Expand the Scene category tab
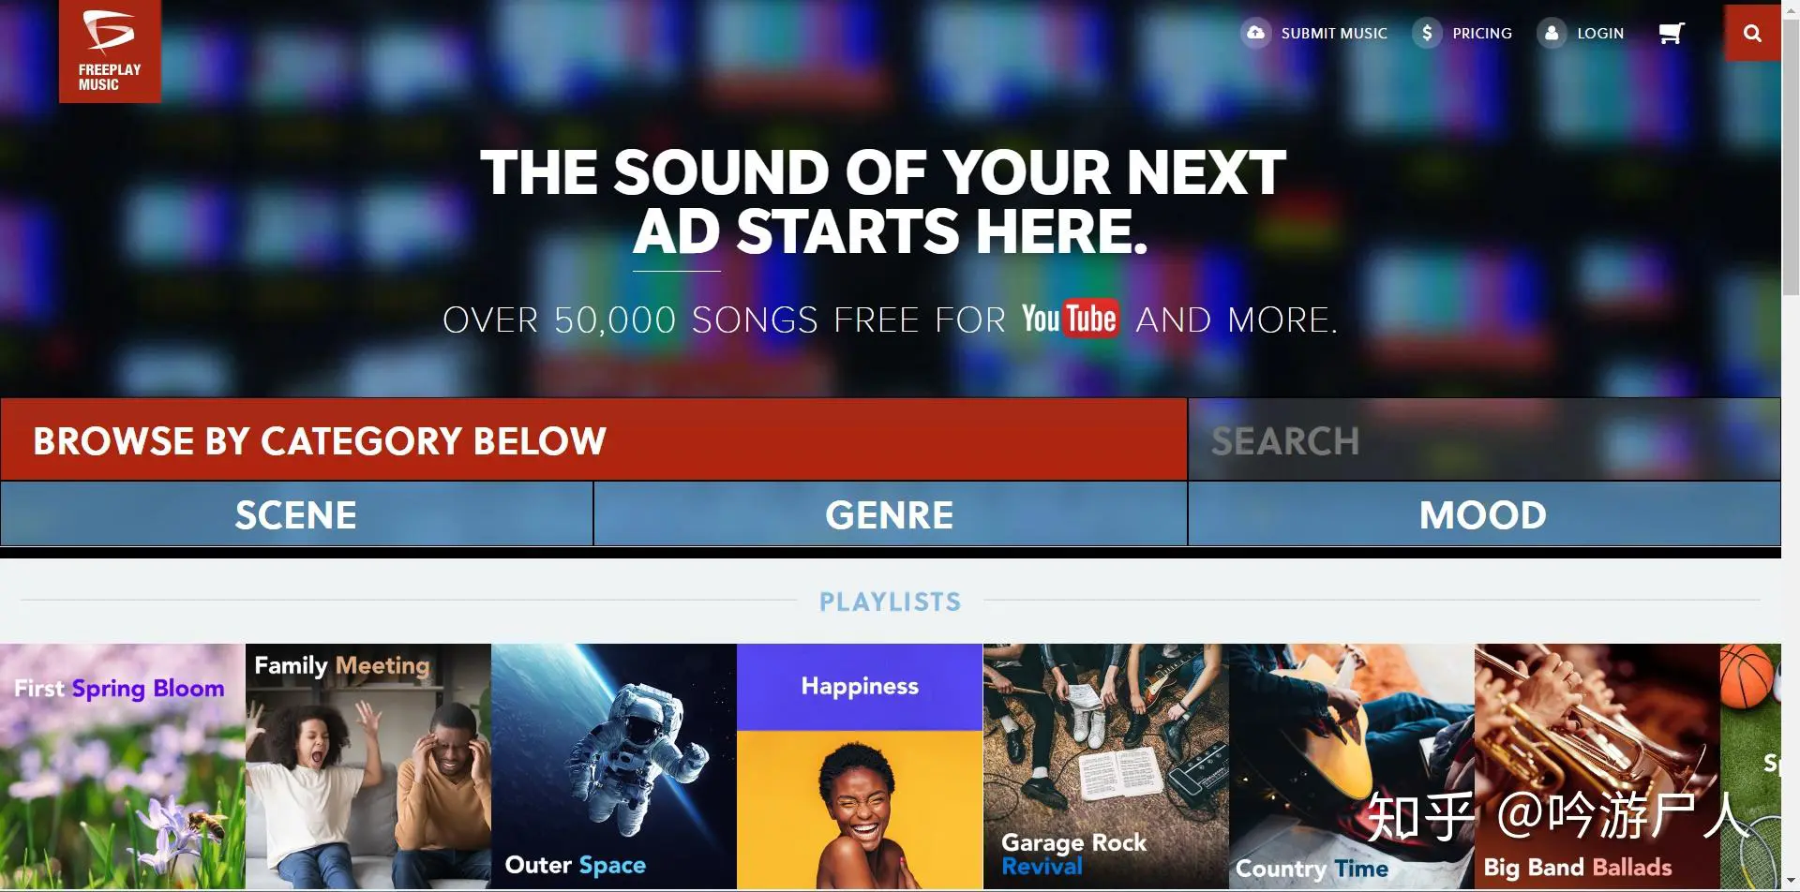The width and height of the screenshot is (1800, 892). (x=296, y=514)
